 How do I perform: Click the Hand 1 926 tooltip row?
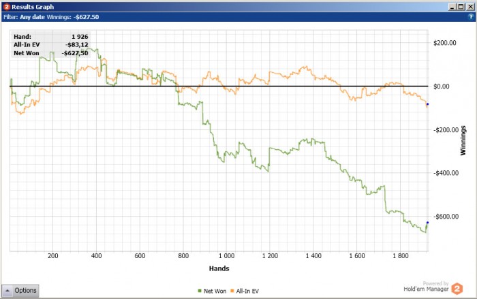pos(51,37)
